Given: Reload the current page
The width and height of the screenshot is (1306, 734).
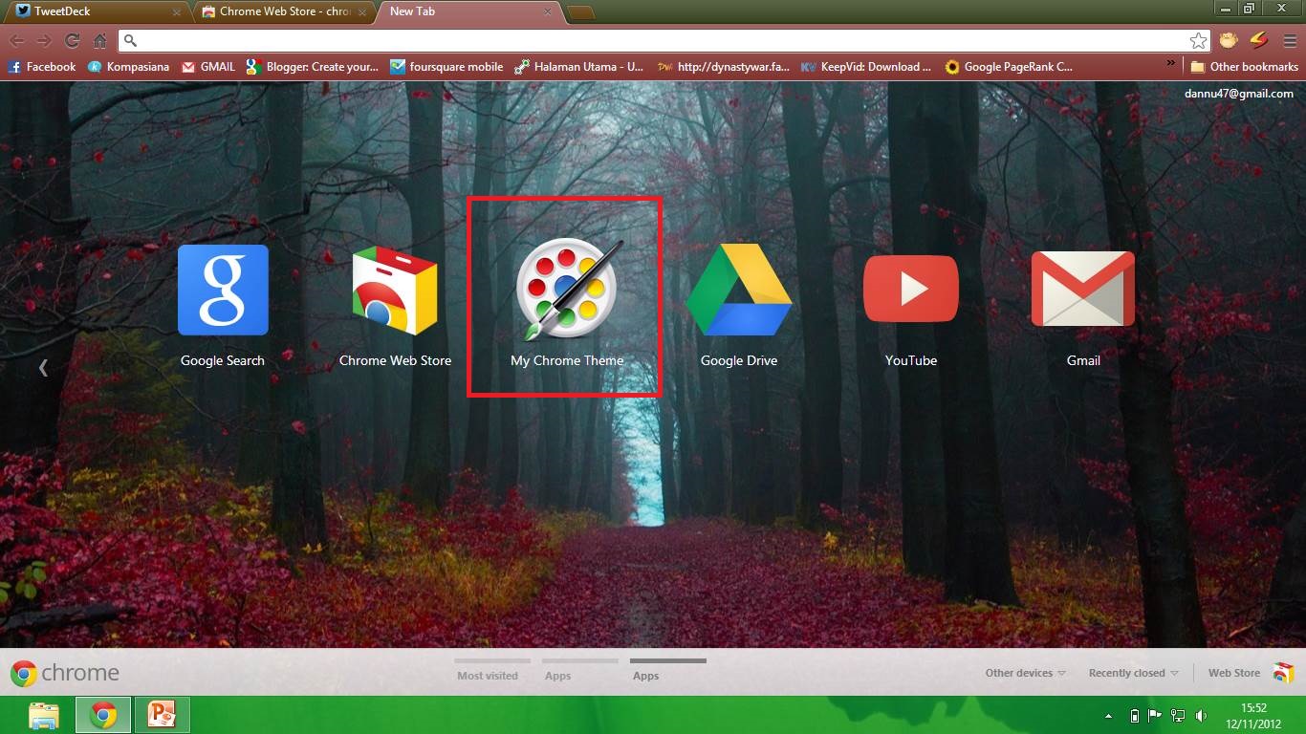Looking at the screenshot, I should (x=72, y=40).
